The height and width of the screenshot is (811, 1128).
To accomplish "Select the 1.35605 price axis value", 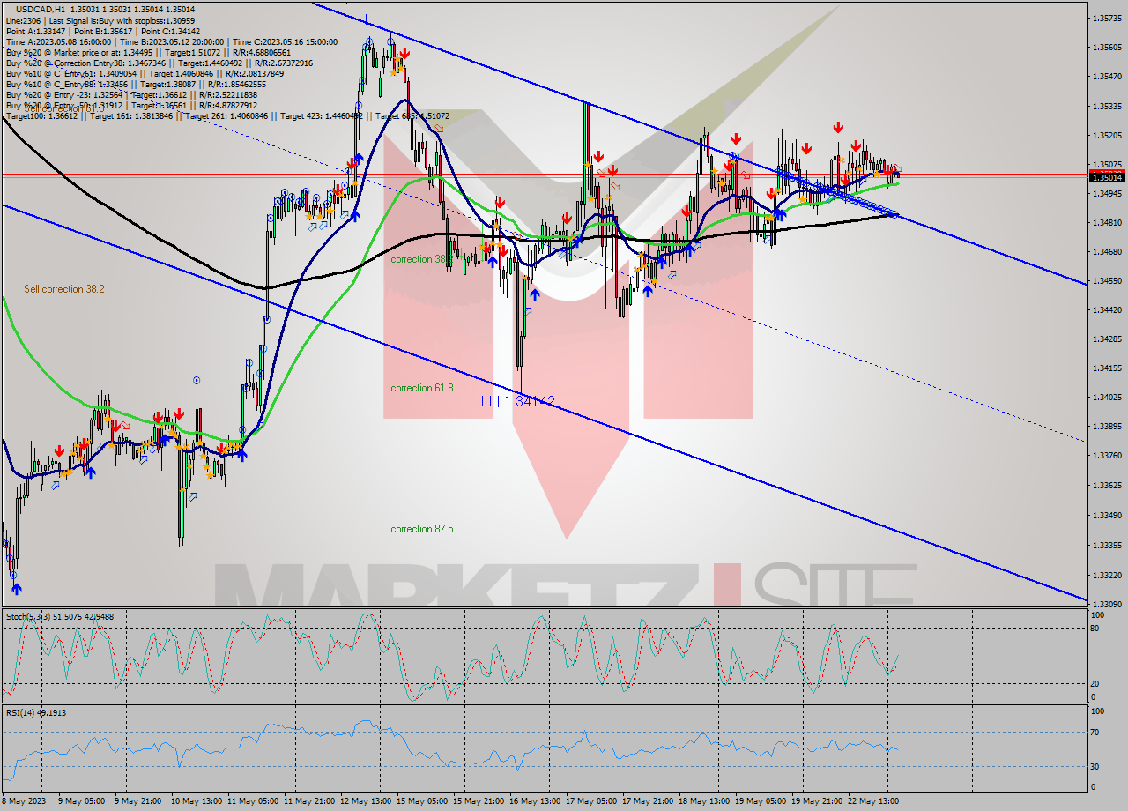I will [1108, 47].
